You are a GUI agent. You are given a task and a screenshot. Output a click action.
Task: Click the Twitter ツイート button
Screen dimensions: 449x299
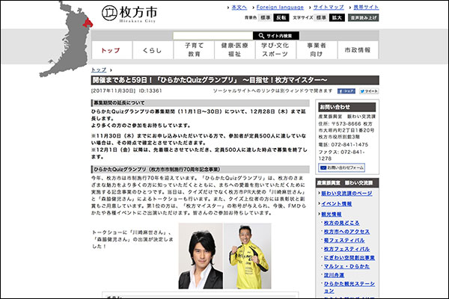point(369,91)
